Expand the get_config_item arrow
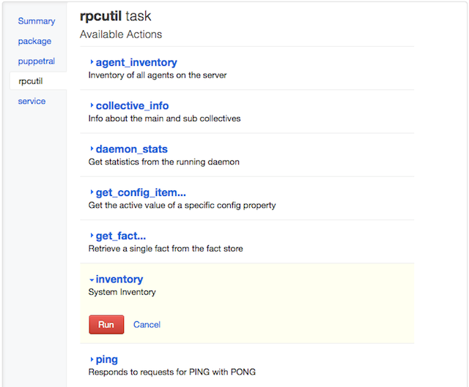This screenshot has height=387, width=469. point(92,192)
